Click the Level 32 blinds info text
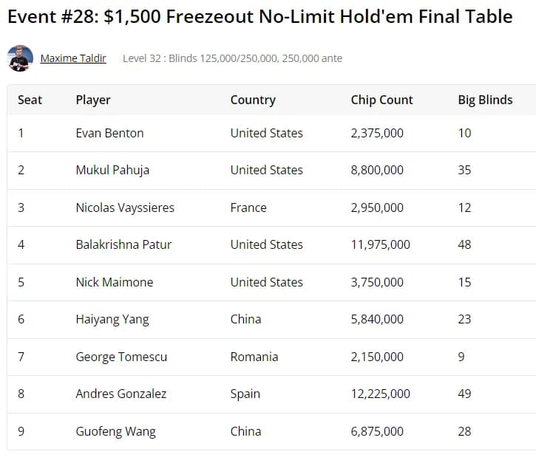Screen dimensions: 536x463 tap(232, 58)
